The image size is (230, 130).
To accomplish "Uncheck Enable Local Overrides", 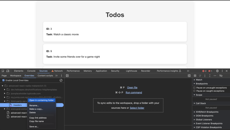I will pyautogui.click(x=4, y=80).
